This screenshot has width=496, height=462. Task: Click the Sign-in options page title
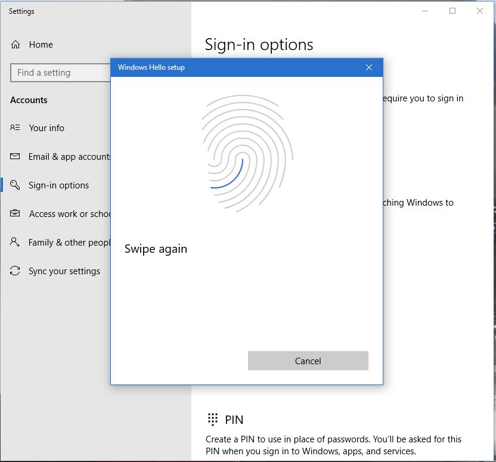[x=259, y=44]
